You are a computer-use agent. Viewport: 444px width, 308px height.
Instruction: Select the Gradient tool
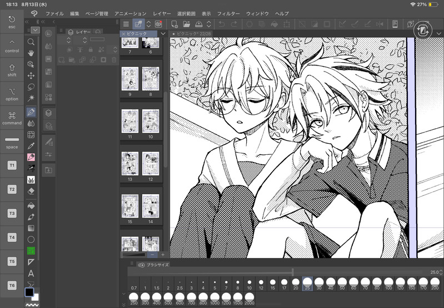pos(31,228)
